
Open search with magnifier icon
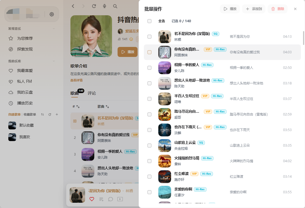click(115, 6)
